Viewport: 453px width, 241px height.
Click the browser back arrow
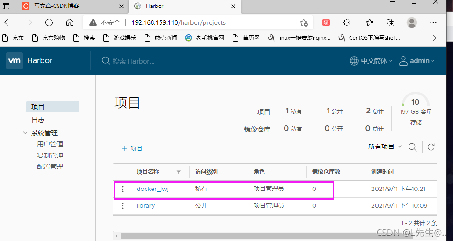click(8, 22)
